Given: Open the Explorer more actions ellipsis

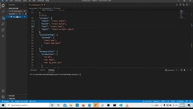Looking at the screenshot, I should pyautogui.click(x=24, y=5).
